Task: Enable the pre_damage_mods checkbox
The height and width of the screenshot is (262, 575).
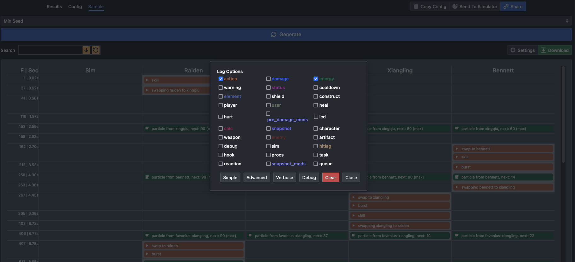Action: [268, 114]
